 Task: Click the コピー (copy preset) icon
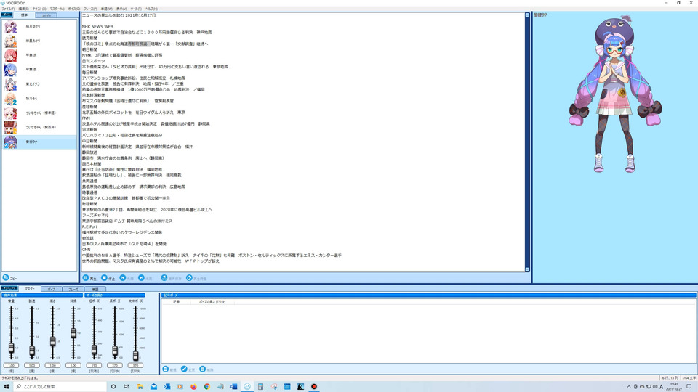coord(6,277)
